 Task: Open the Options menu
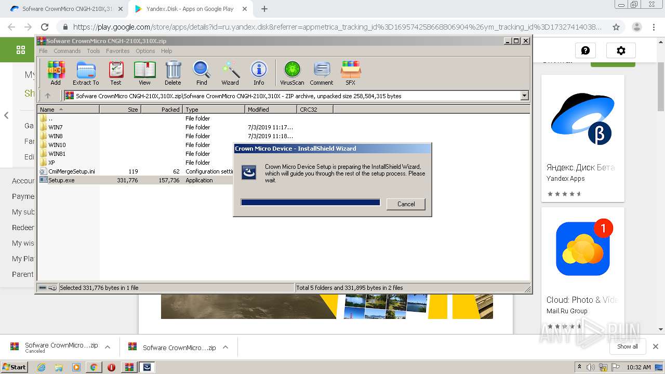(x=145, y=51)
